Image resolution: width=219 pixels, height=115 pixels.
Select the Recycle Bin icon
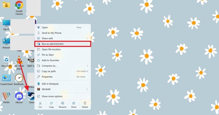pyautogui.click(x=6, y=61)
